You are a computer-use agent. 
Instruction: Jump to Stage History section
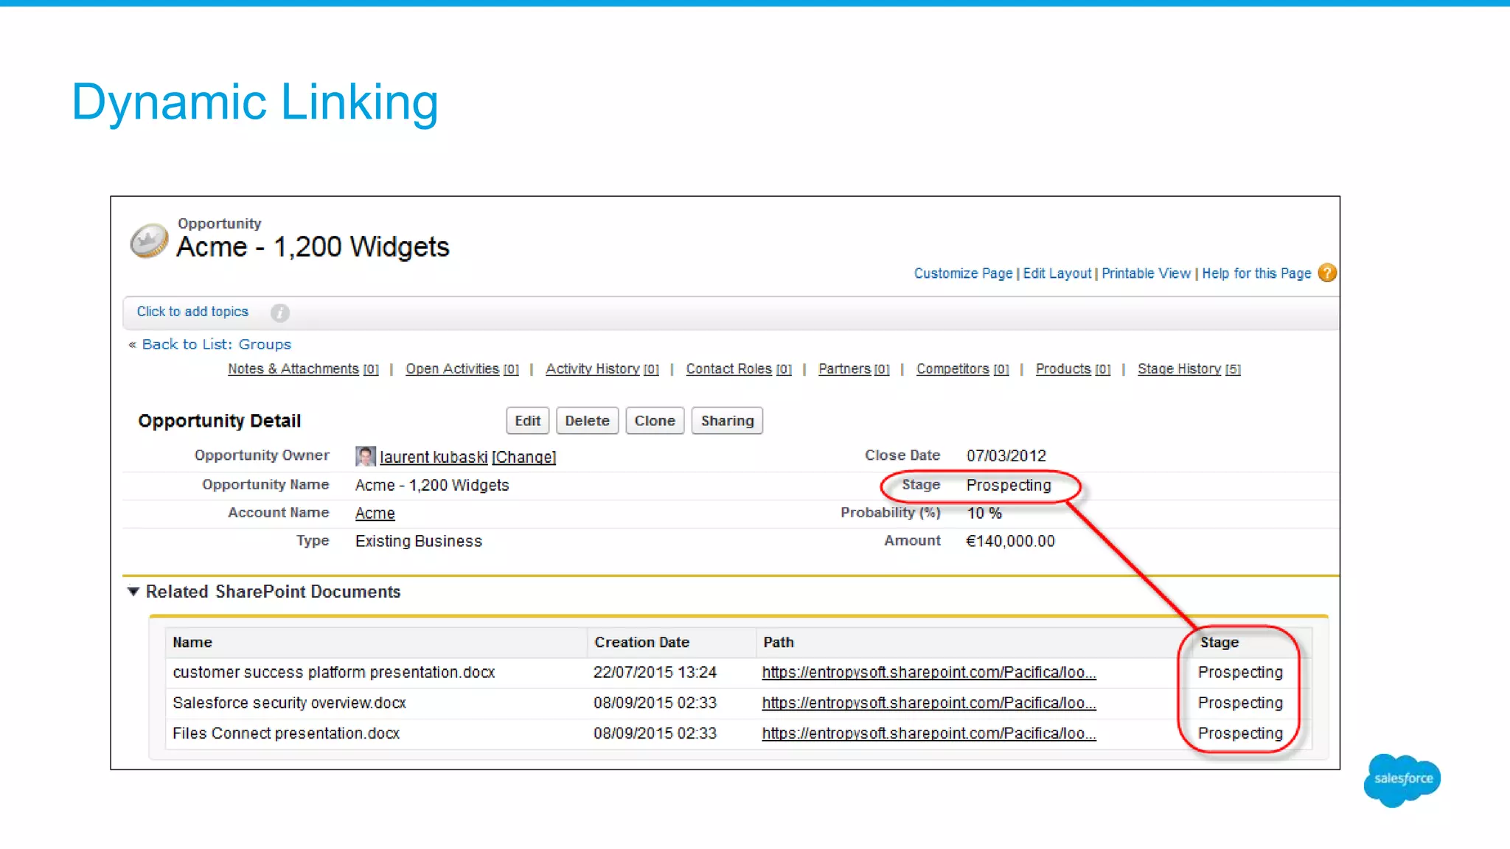click(x=1189, y=368)
